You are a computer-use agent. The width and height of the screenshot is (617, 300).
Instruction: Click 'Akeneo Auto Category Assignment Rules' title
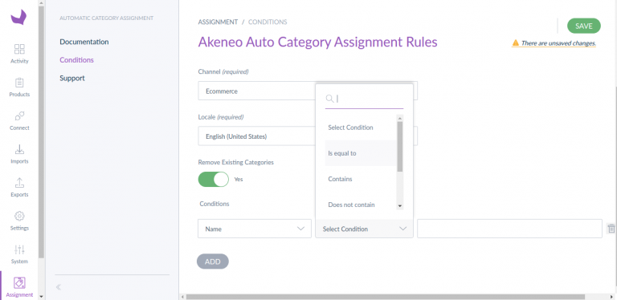pyautogui.click(x=317, y=42)
